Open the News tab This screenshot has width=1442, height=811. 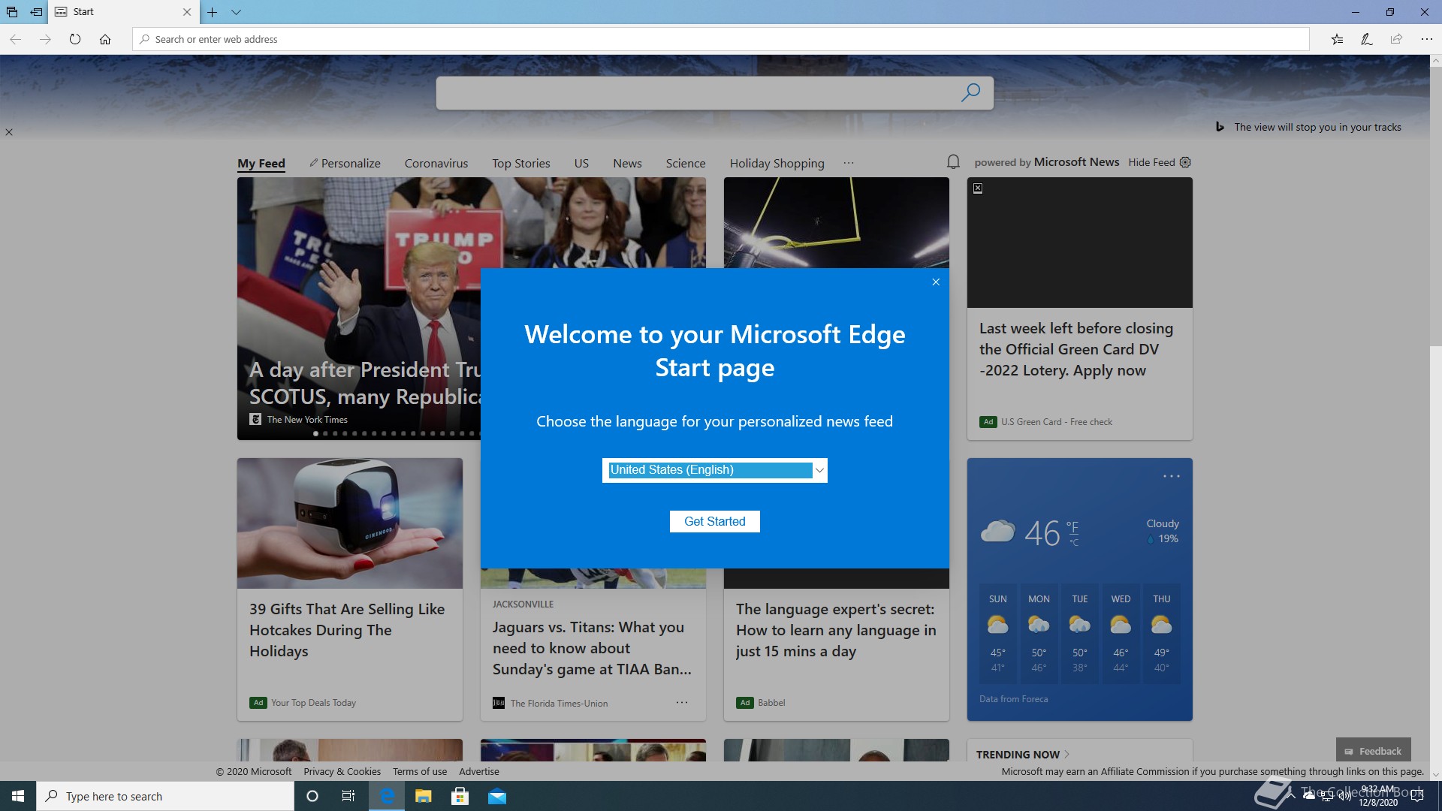[x=627, y=163]
